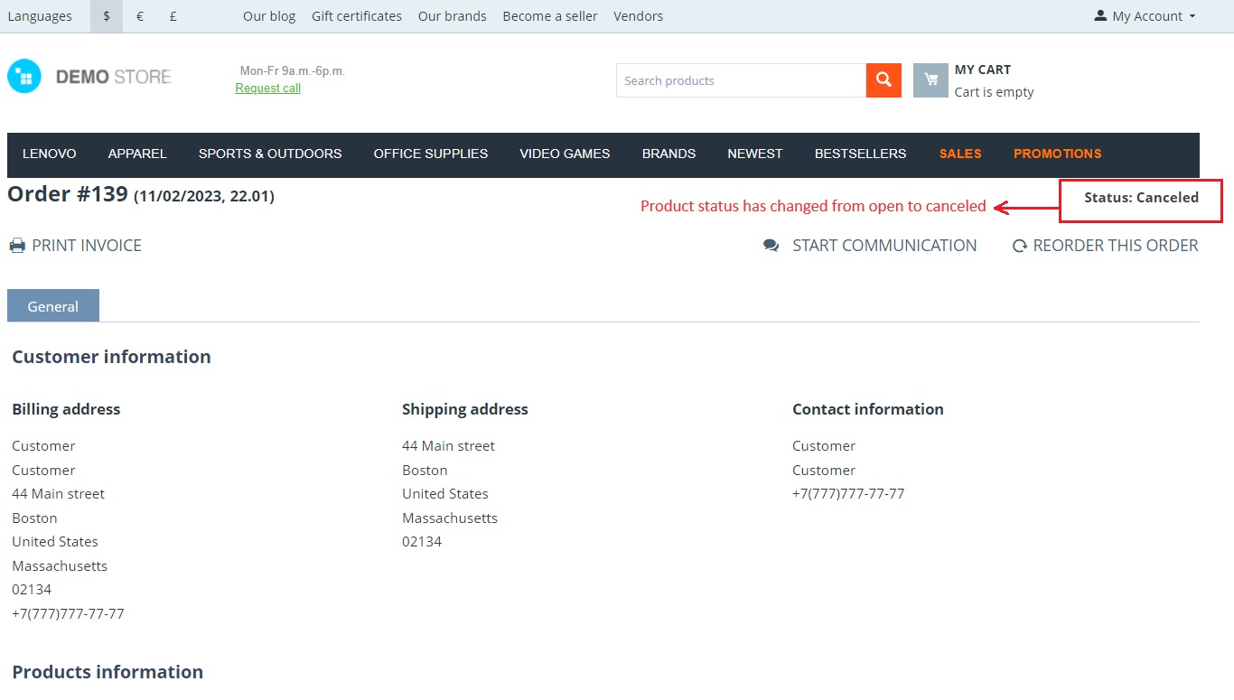Image resolution: width=1234 pixels, height=700 pixels.
Task: Switch currency to pound
Action: point(173,16)
